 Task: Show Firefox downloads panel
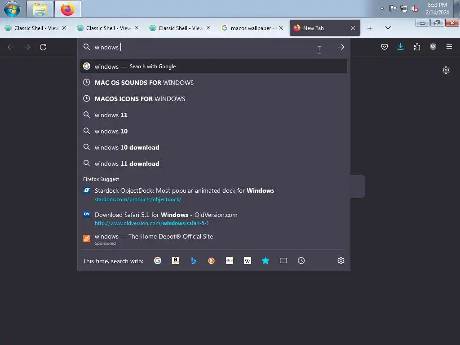click(400, 47)
